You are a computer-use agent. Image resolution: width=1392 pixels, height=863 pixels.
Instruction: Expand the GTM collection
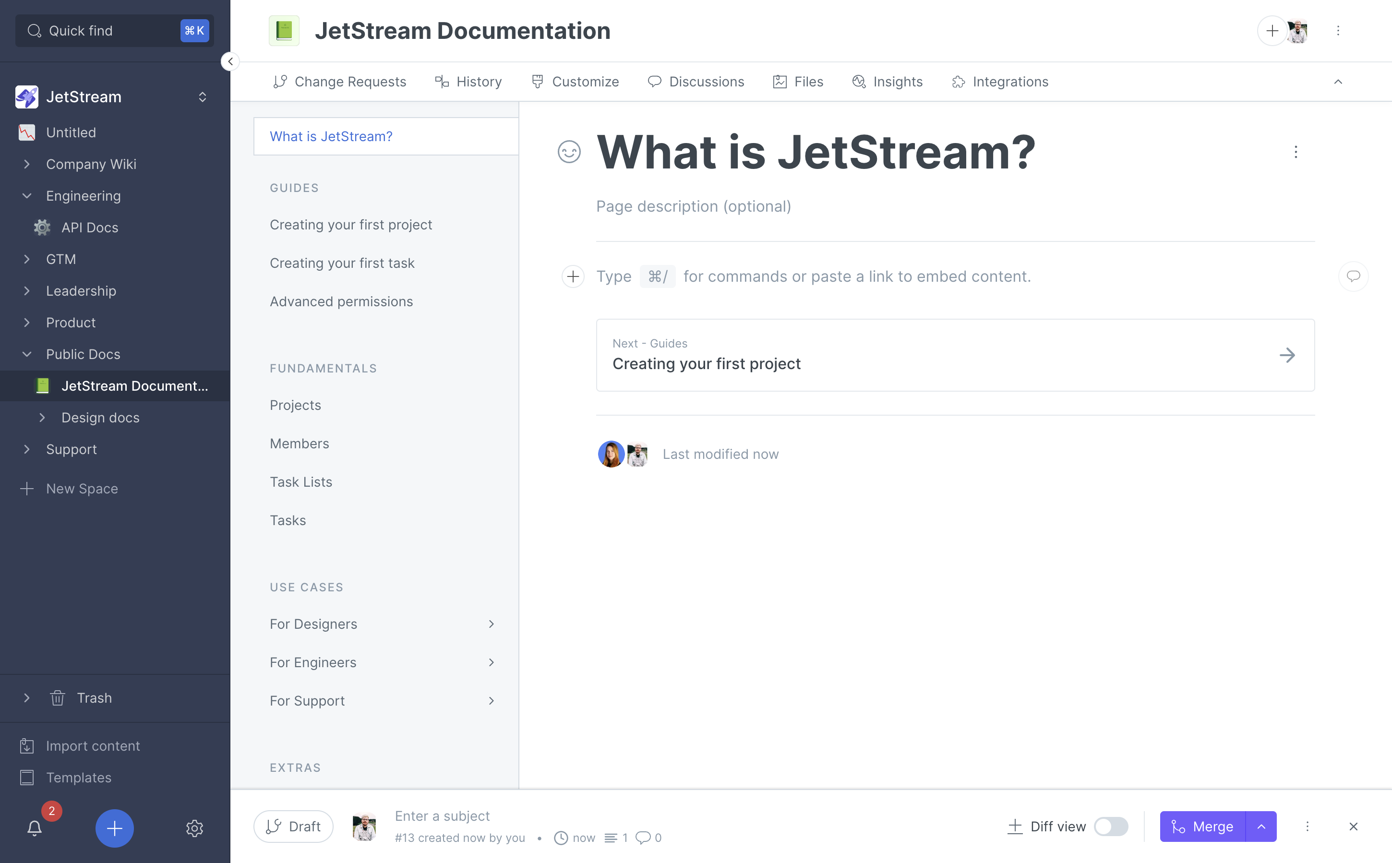[26, 259]
